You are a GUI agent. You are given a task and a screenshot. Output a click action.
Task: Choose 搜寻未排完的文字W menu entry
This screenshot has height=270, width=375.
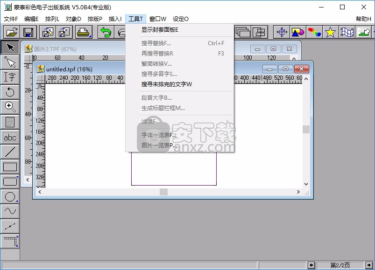pos(180,84)
